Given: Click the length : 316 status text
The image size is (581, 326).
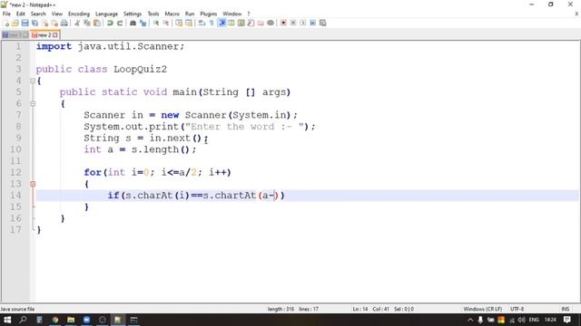Looking at the screenshot, I should click(281, 309).
